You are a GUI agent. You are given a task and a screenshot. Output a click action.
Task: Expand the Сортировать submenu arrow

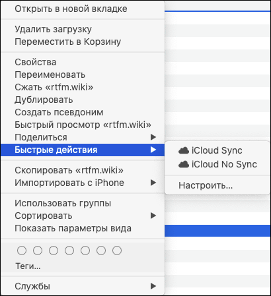pyautogui.click(x=153, y=216)
